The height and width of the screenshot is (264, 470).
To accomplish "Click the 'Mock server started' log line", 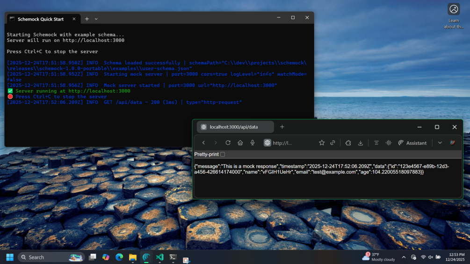I will 142,86.
